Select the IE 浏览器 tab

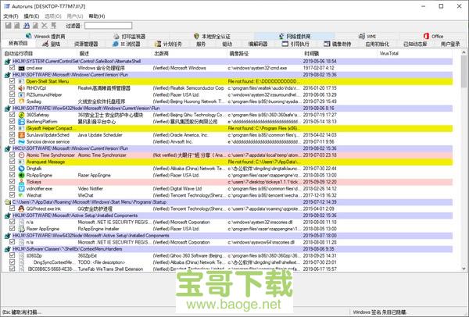(x=127, y=44)
